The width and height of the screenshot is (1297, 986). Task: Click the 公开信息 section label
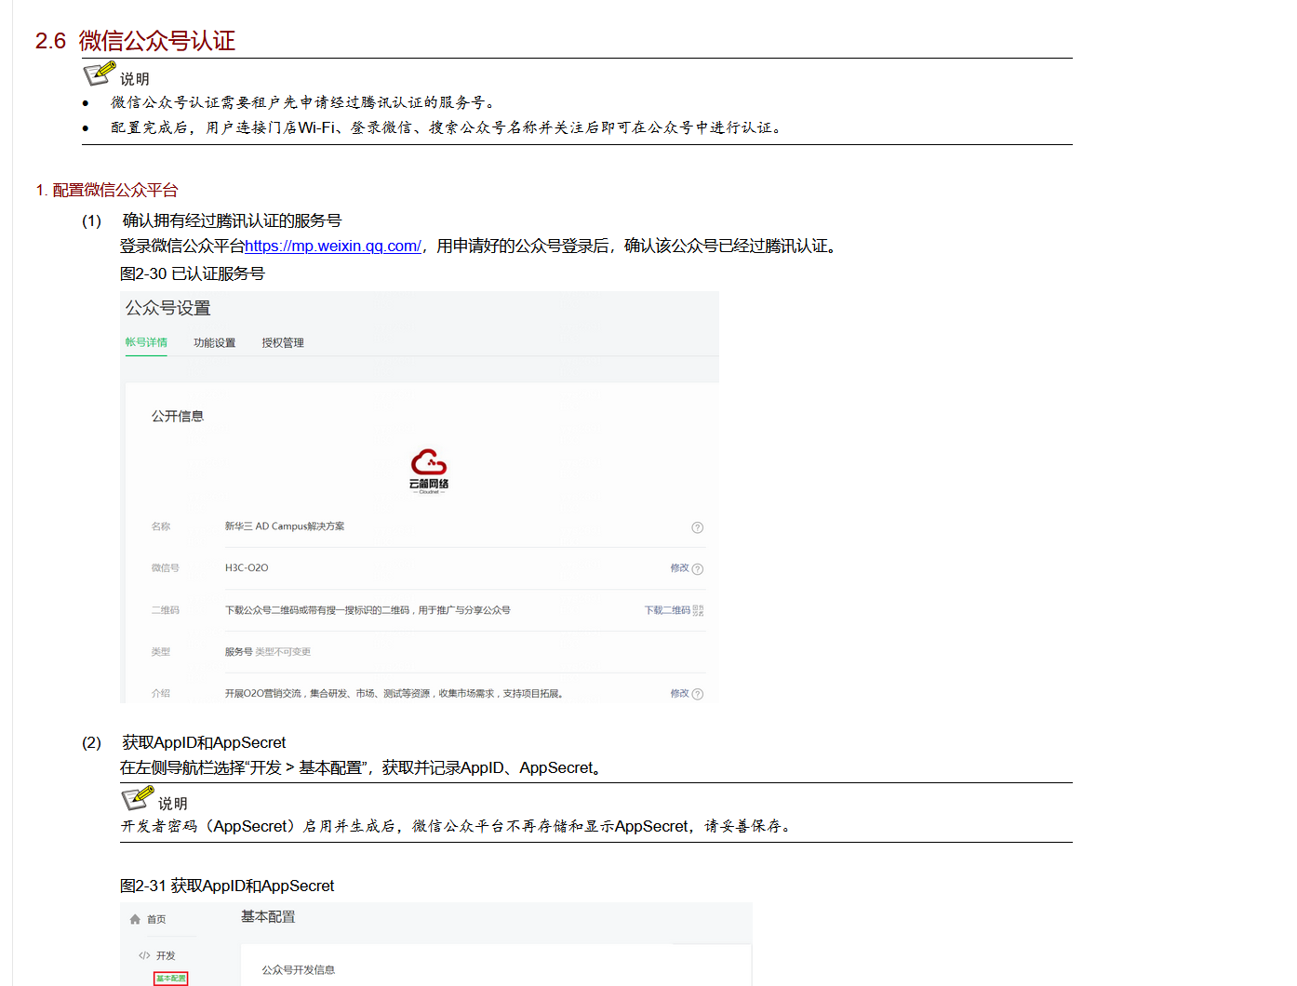click(x=178, y=416)
